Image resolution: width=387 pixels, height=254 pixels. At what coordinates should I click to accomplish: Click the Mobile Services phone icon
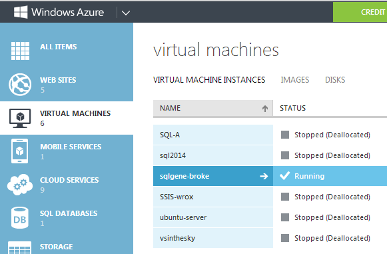[x=20, y=151]
